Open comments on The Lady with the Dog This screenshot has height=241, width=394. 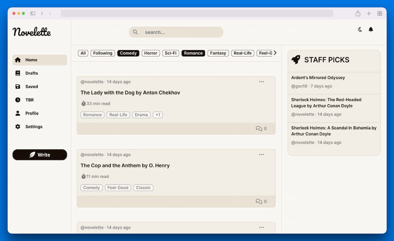pos(261,128)
